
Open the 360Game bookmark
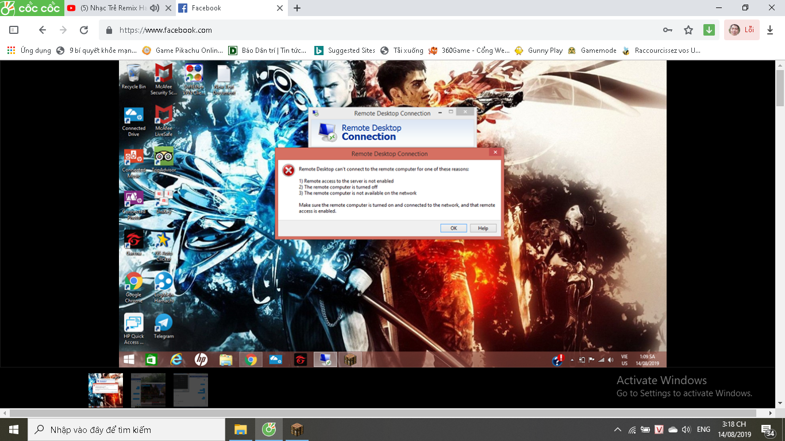pos(469,51)
